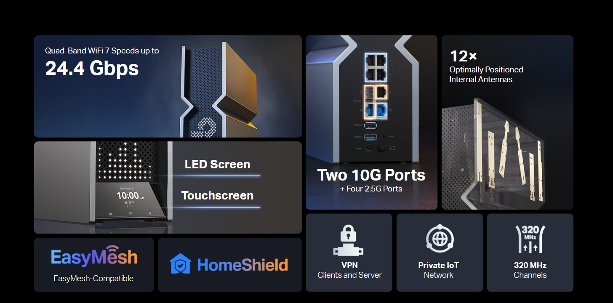
Task: Click the Touchscreen label
Action: tap(217, 195)
